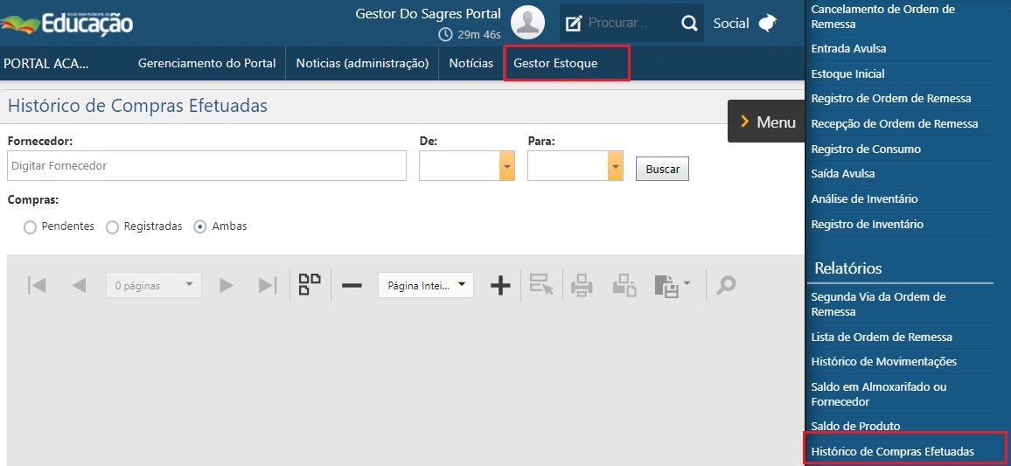Zoom out with the minus icon
1011x466 pixels.
(352, 285)
